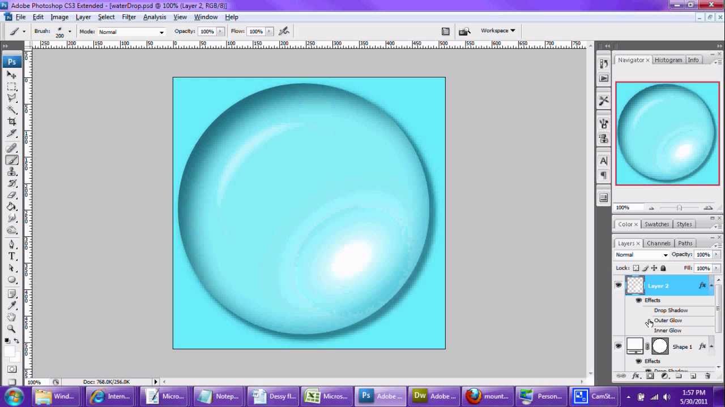
Task: Select the Move tool
Action: coord(11,75)
